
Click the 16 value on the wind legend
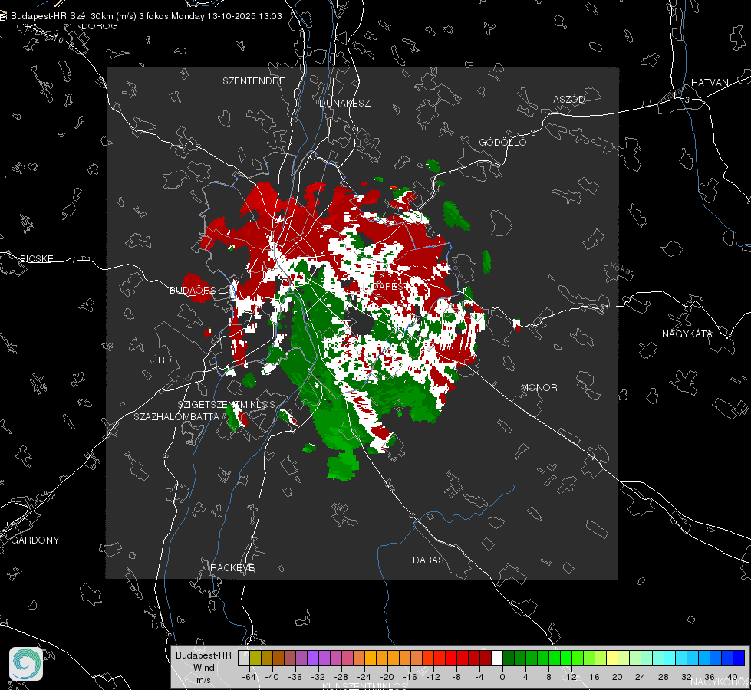pos(595,677)
